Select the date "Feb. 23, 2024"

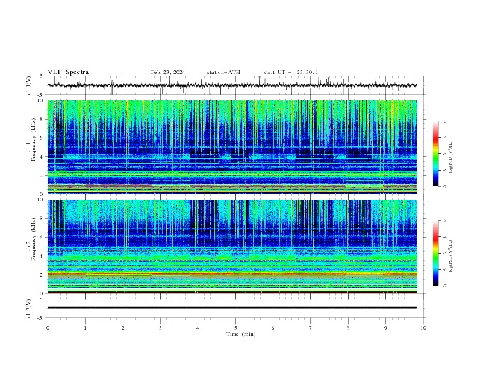pos(168,72)
